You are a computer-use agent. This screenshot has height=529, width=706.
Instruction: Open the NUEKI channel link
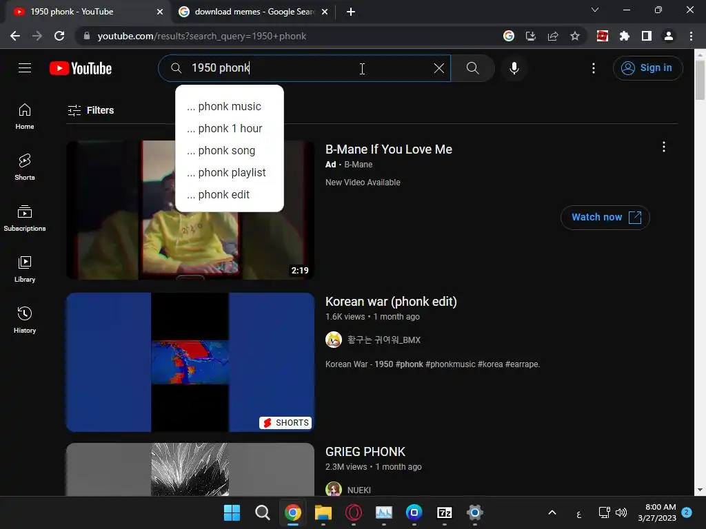coord(359,490)
